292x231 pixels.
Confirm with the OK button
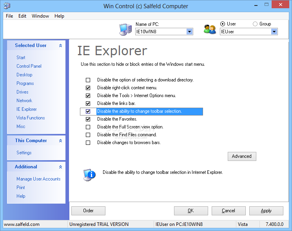[191, 211]
